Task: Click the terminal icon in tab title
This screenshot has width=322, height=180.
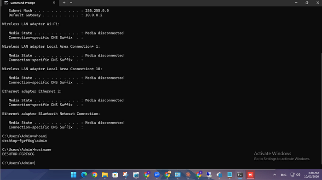Action: click(6, 3)
